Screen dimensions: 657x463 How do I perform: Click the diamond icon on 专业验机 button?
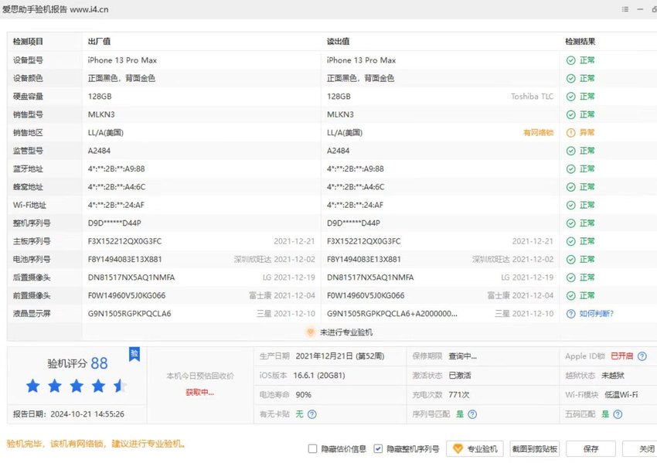458,449
